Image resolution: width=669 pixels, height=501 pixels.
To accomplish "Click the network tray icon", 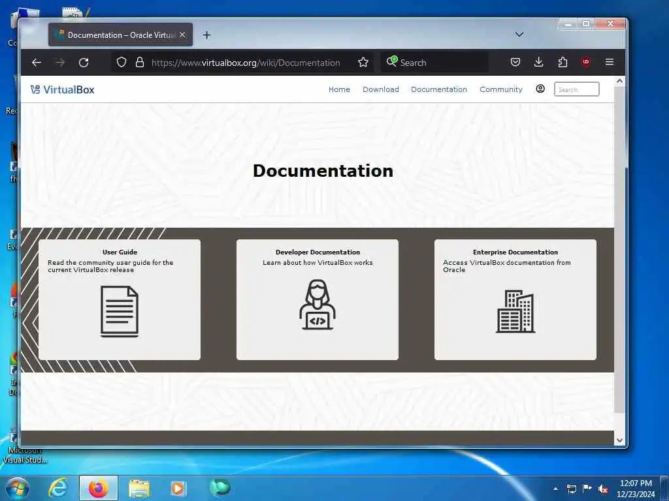I will point(571,489).
